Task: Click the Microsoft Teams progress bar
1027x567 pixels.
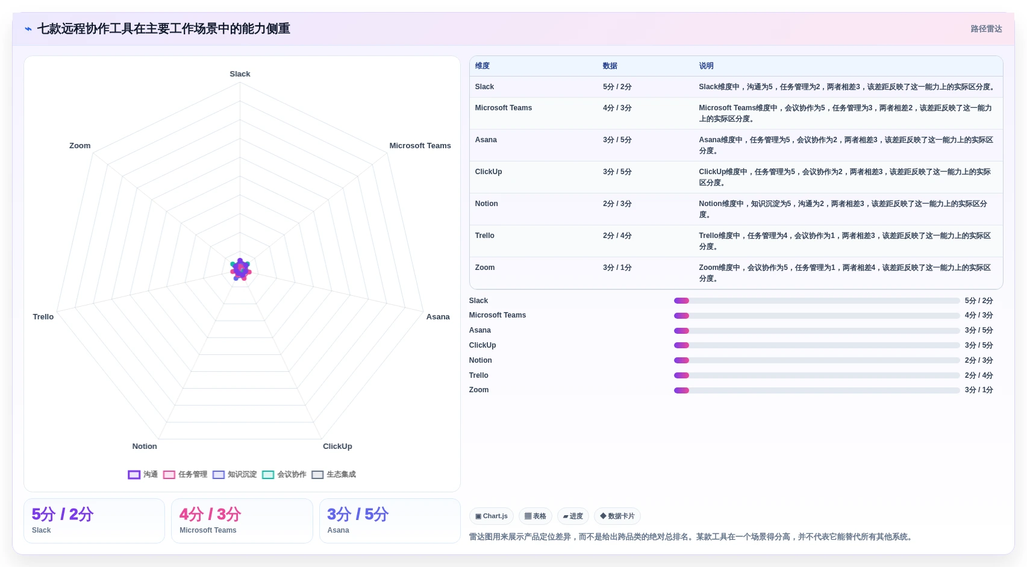Action: (x=817, y=316)
